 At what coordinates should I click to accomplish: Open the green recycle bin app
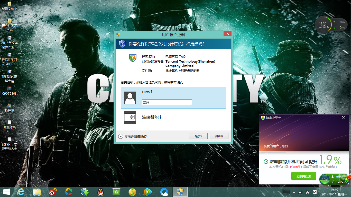click(x=116, y=192)
